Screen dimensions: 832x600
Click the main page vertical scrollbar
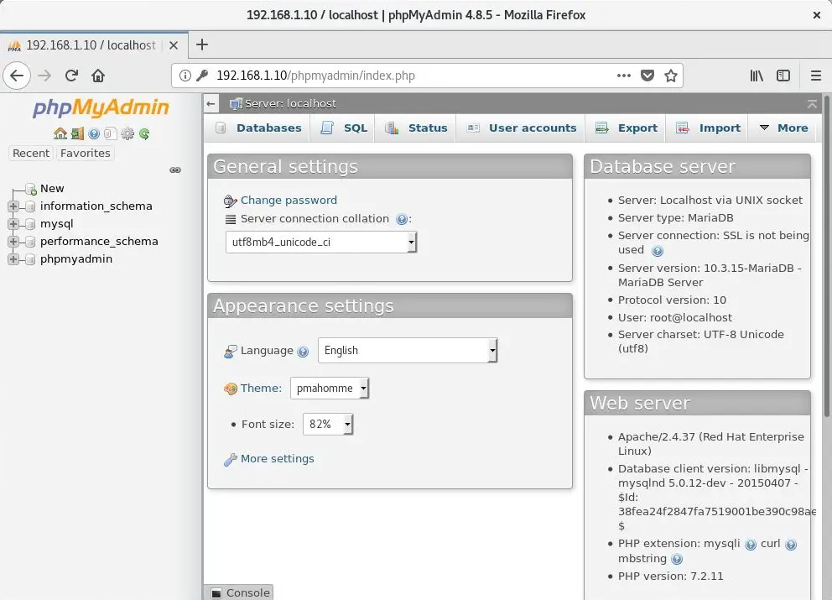tap(826, 256)
